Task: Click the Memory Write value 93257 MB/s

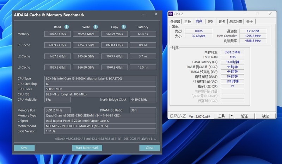Action: pyautogui.click(x=86, y=34)
